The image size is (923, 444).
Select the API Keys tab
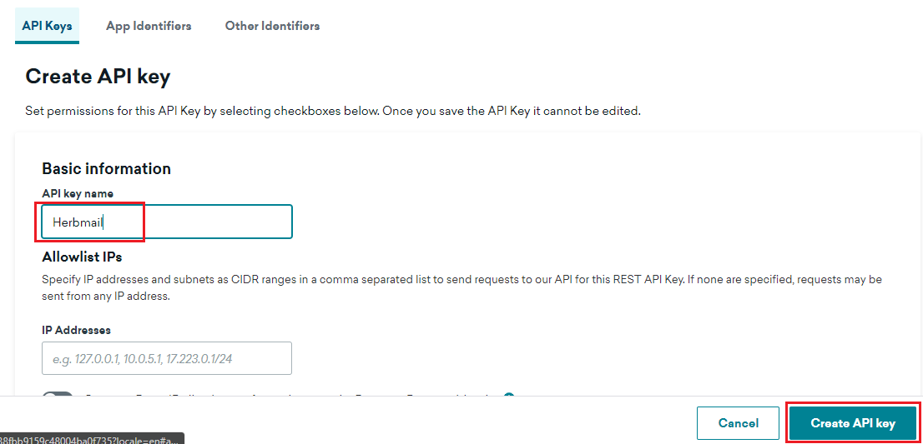pyautogui.click(x=47, y=26)
